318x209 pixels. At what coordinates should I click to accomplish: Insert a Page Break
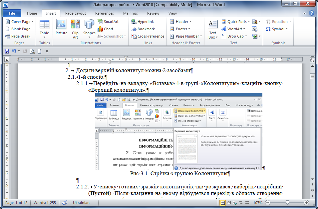click(18, 36)
